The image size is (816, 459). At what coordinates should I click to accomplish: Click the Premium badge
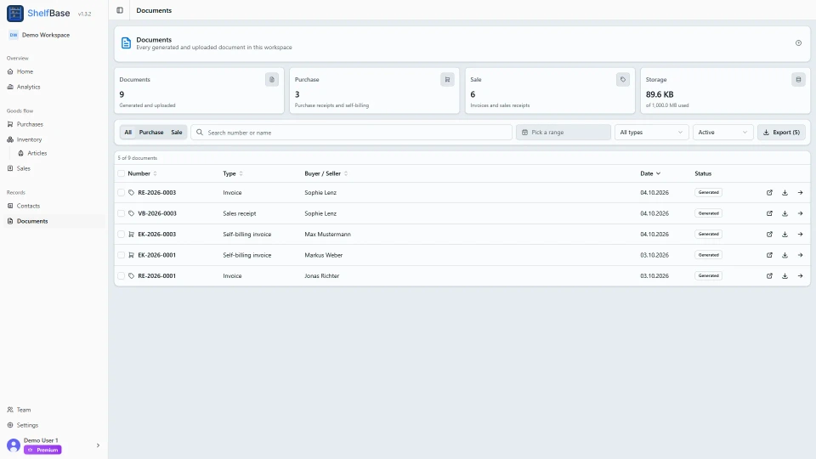tap(42, 450)
